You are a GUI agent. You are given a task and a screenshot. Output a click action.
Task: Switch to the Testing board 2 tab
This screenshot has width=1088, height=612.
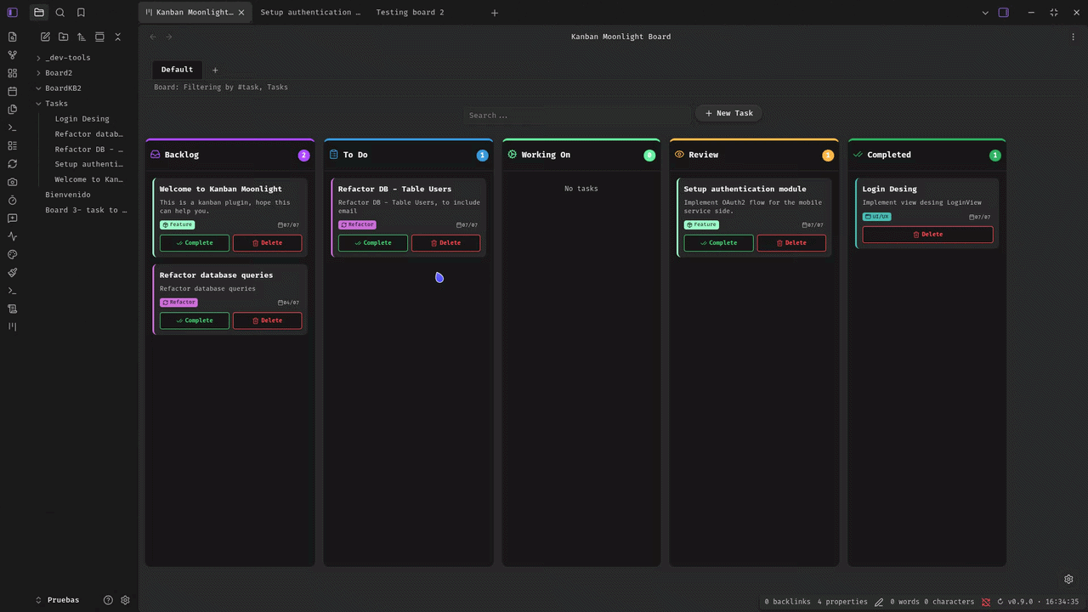(x=410, y=13)
